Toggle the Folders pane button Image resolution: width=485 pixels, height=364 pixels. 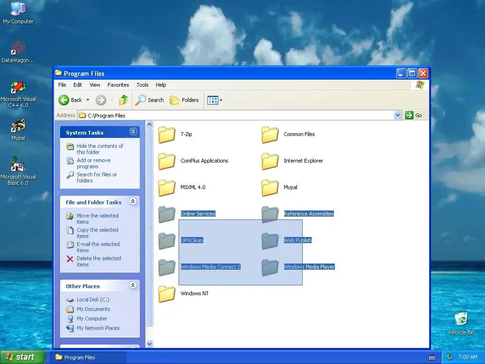tap(184, 100)
